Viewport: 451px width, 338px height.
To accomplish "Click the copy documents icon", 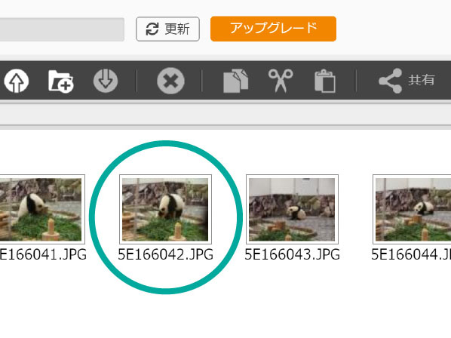I will click(x=235, y=81).
